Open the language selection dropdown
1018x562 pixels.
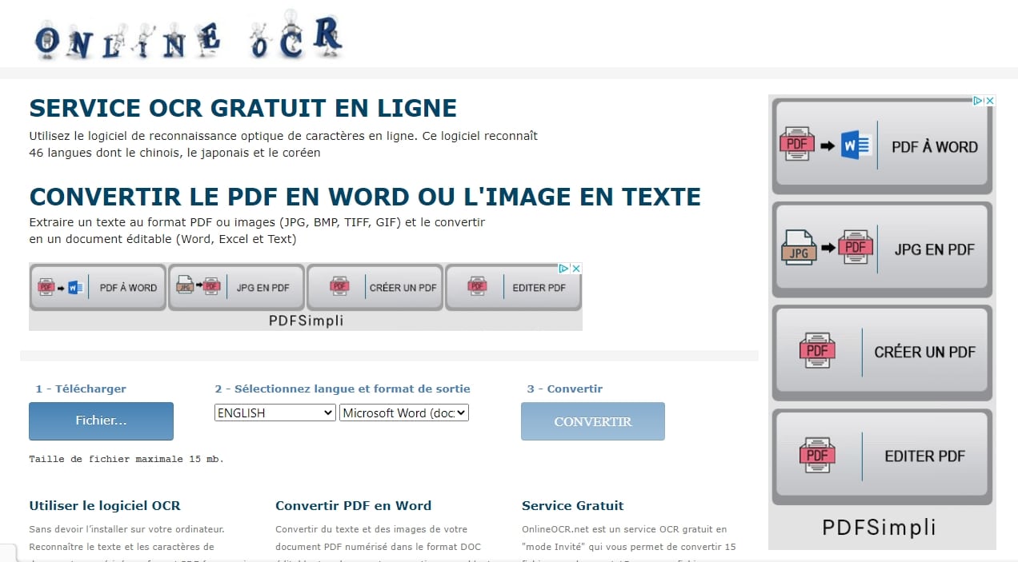tap(275, 413)
